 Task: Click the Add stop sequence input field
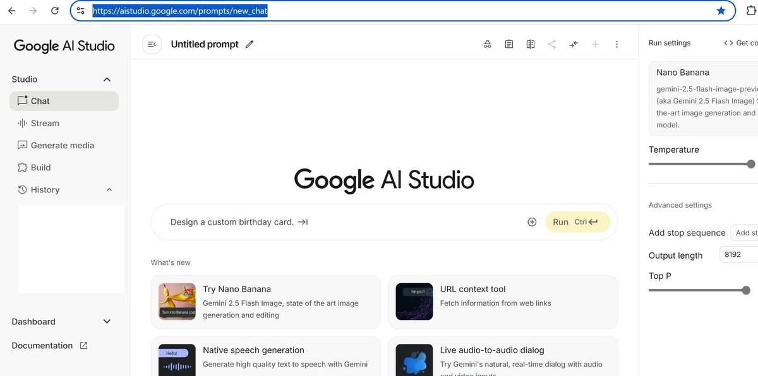click(744, 233)
